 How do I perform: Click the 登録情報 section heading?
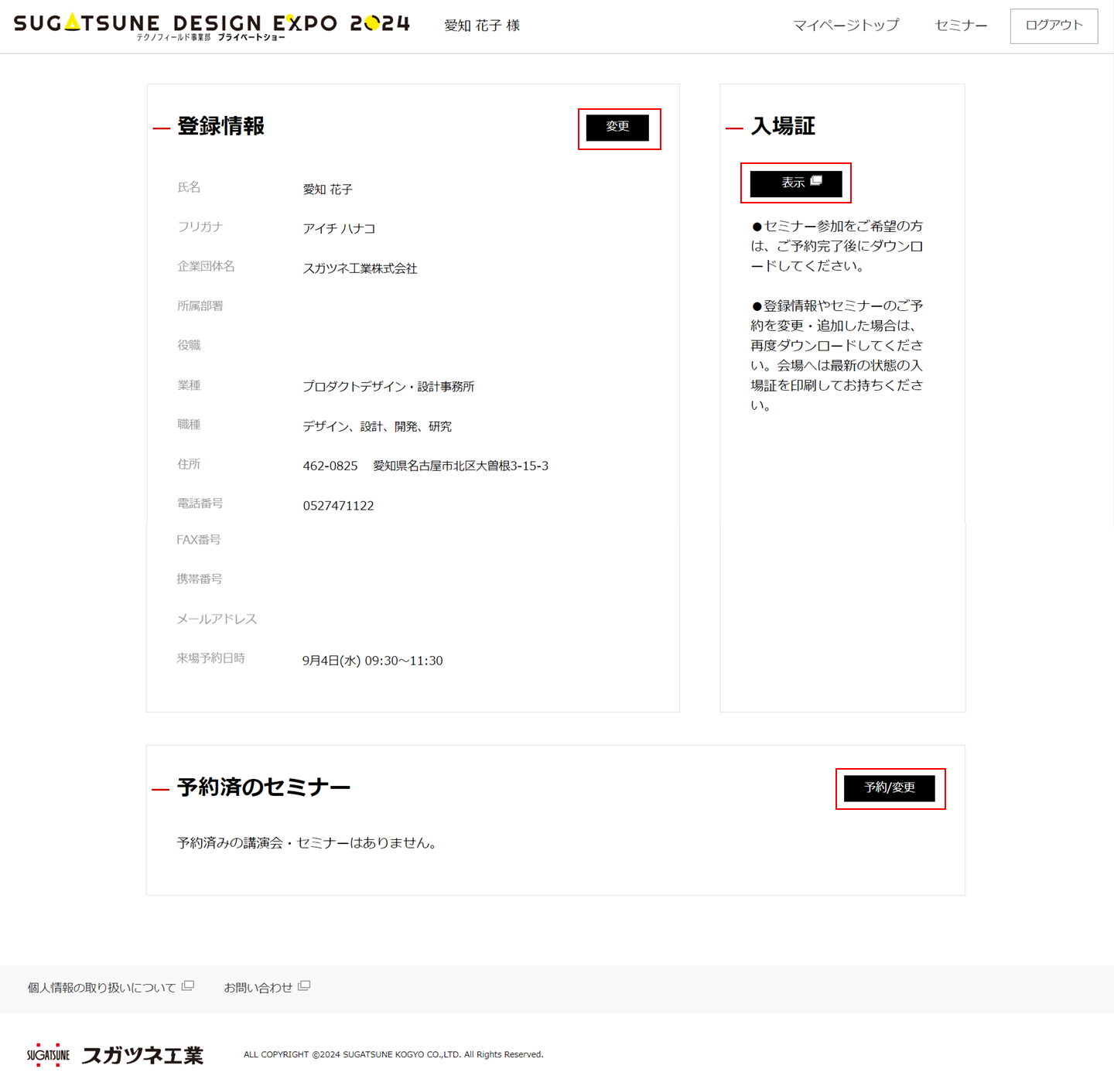point(221,126)
